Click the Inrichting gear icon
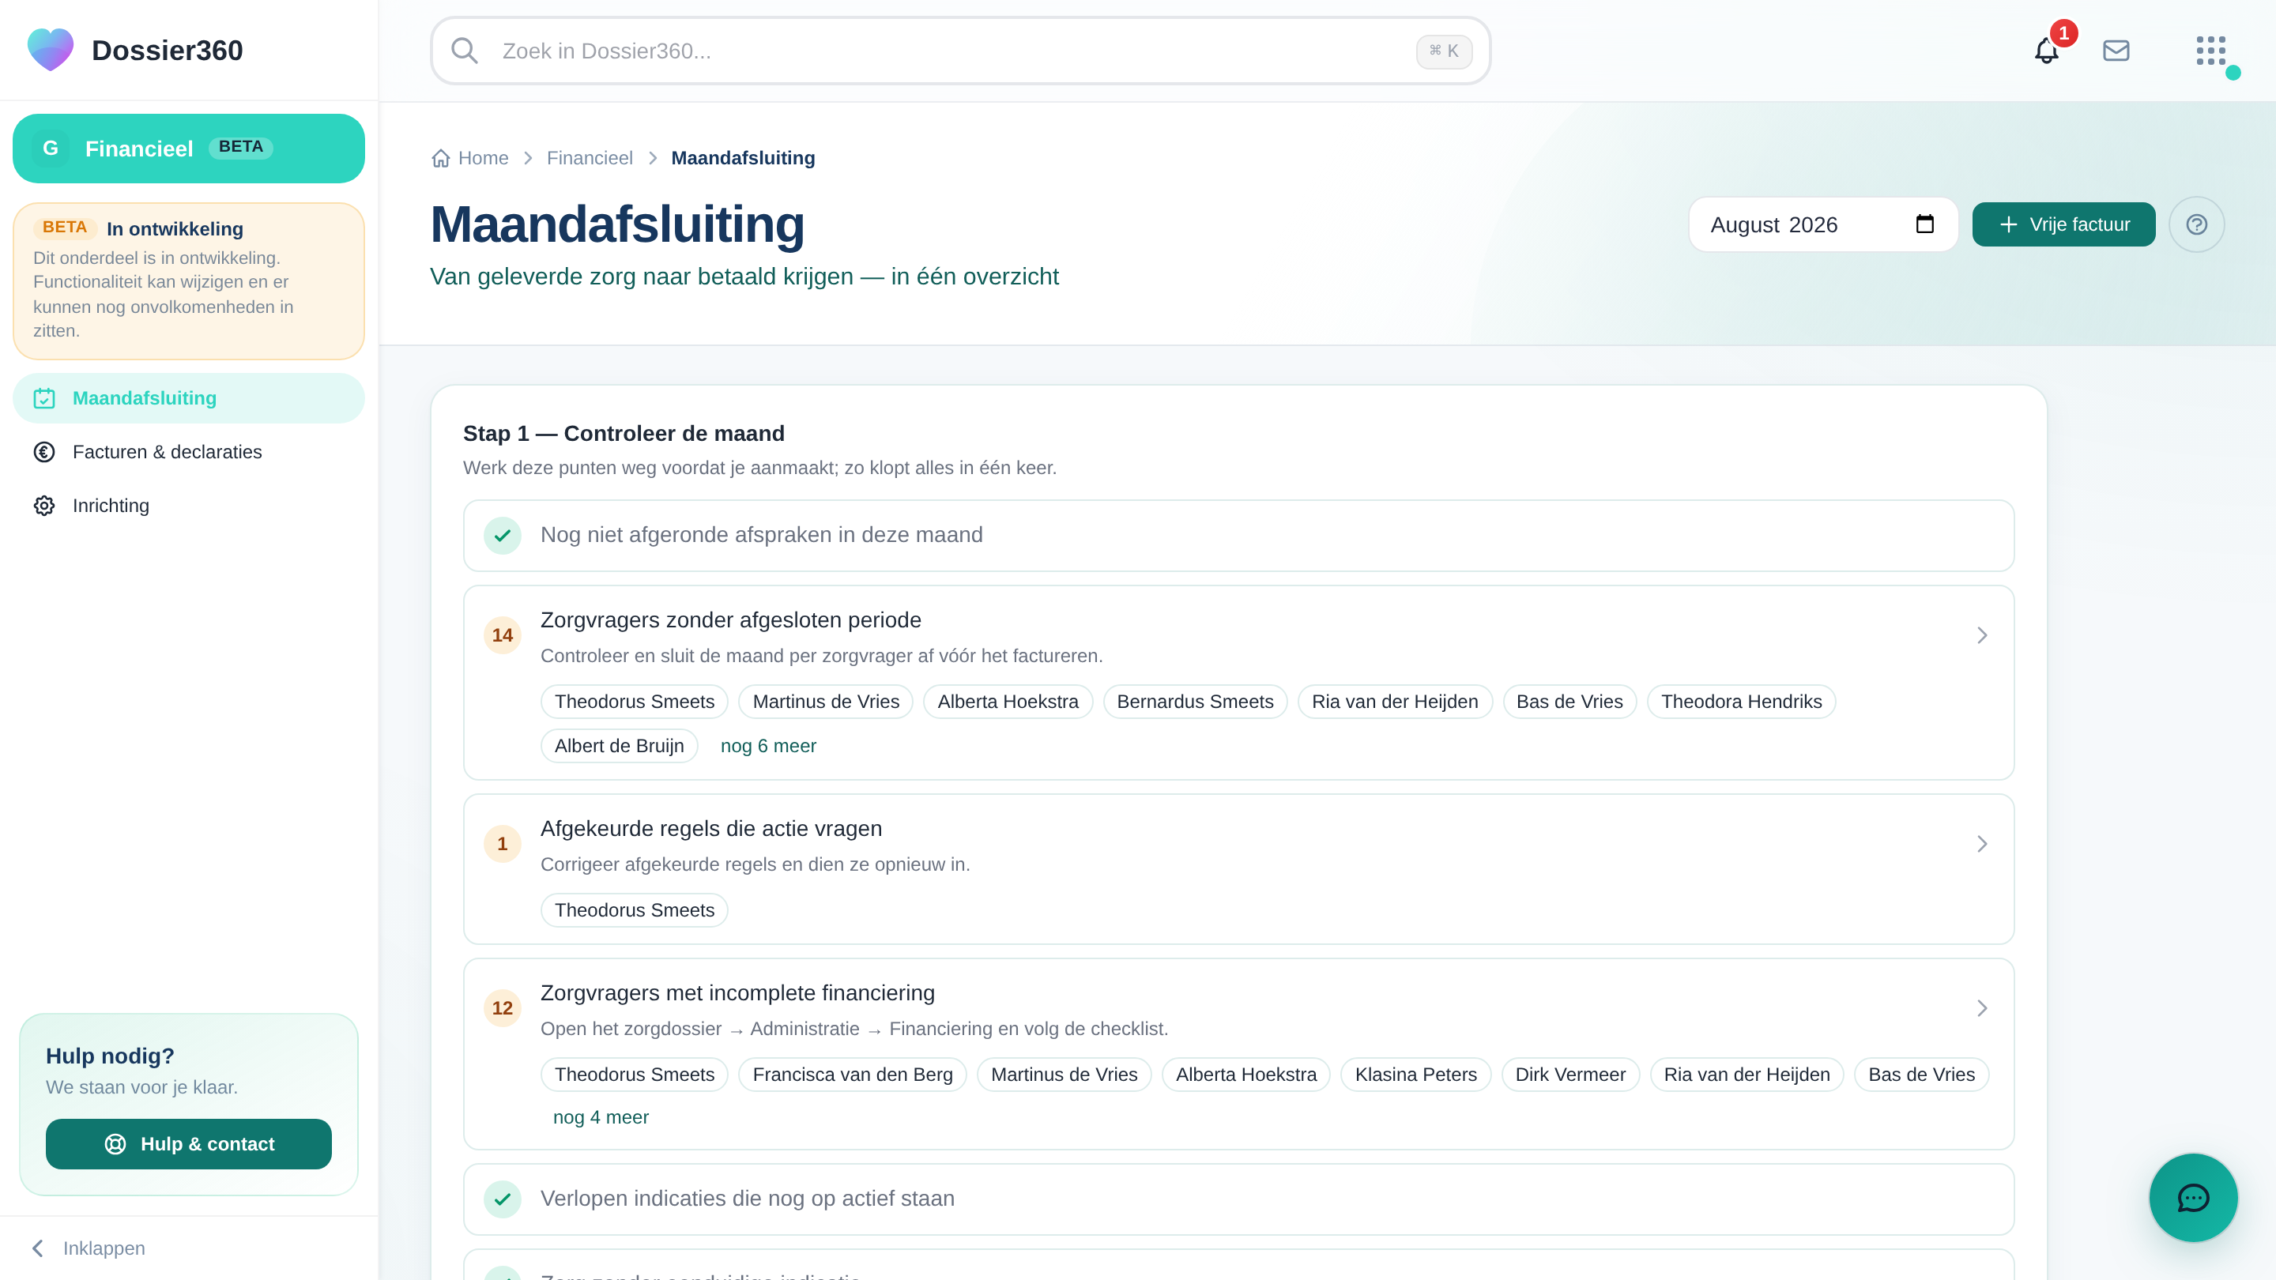Screen dimensions: 2276x1280 click(44, 506)
